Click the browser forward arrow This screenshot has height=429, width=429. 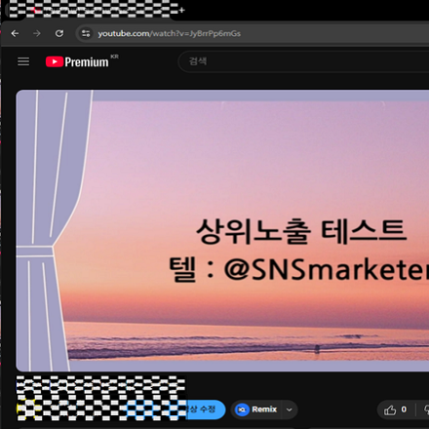[x=37, y=33]
